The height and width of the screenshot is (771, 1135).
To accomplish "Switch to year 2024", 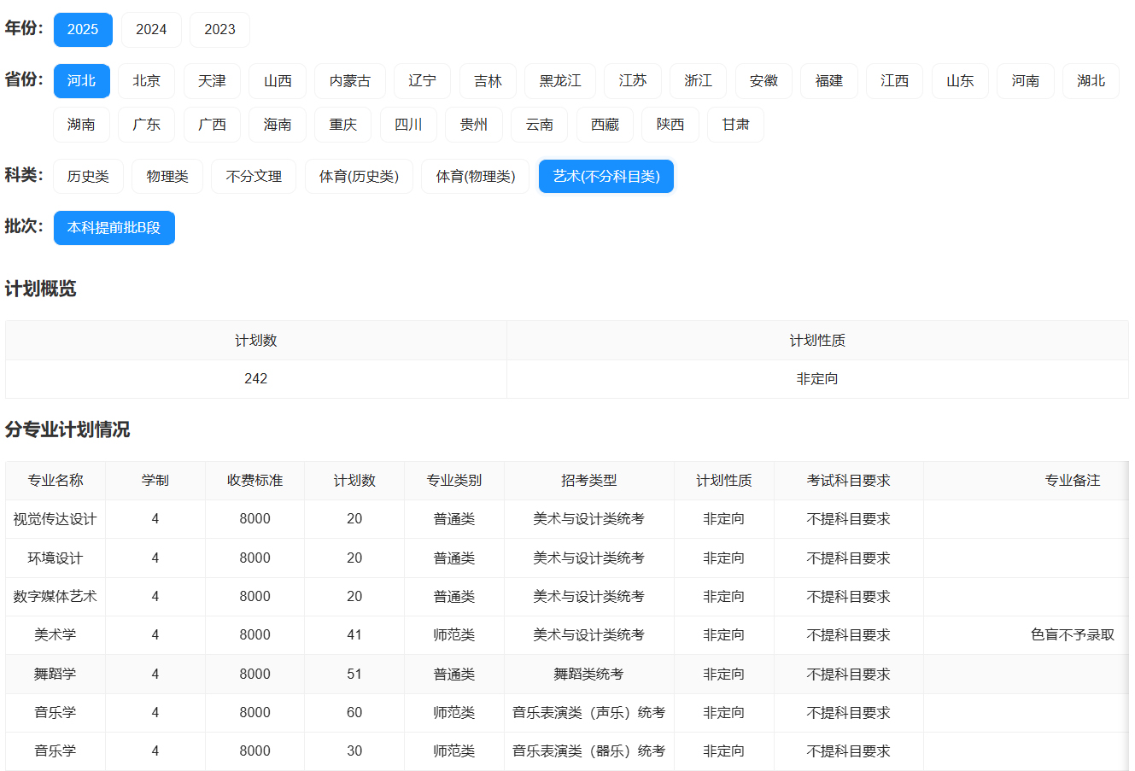I will click(151, 30).
